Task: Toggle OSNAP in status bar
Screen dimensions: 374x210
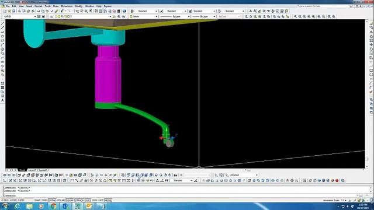Action: [70, 201]
